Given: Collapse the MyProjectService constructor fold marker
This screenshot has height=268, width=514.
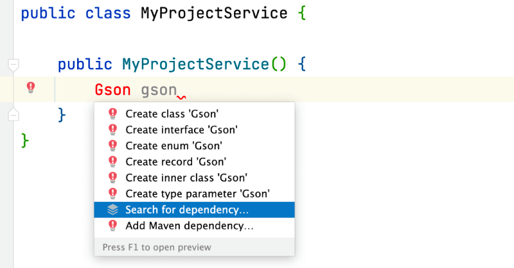Looking at the screenshot, I should click(x=13, y=64).
